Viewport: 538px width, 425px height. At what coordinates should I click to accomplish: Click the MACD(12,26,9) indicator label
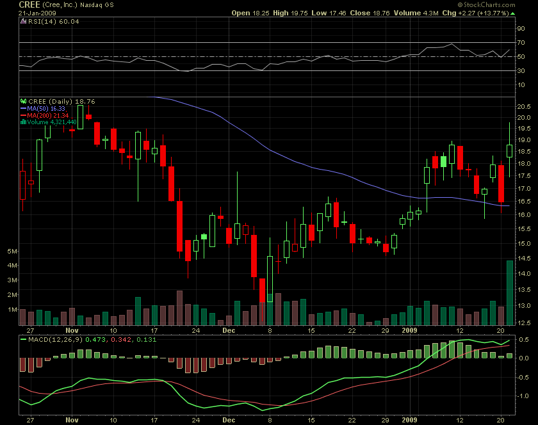56,340
